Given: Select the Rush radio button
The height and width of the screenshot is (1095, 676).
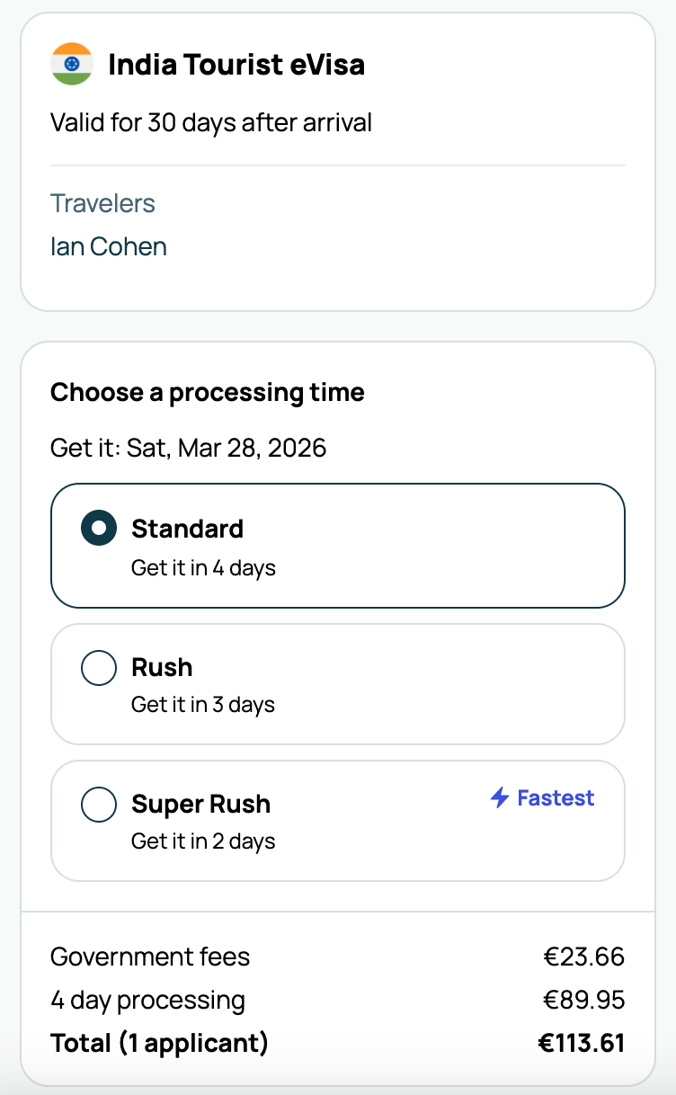Looking at the screenshot, I should (x=99, y=668).
